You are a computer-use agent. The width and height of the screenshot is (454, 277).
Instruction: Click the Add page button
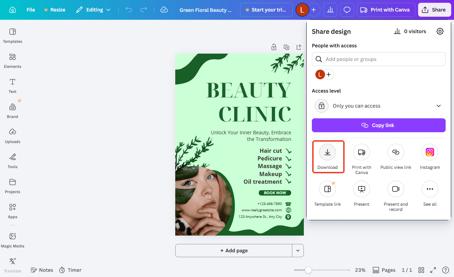click(x=233, y=251)
